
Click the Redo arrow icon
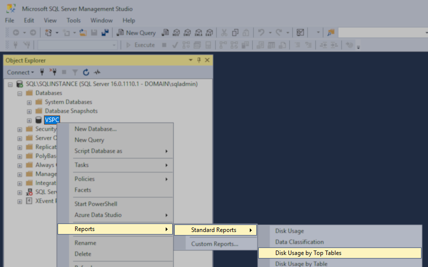279,33
